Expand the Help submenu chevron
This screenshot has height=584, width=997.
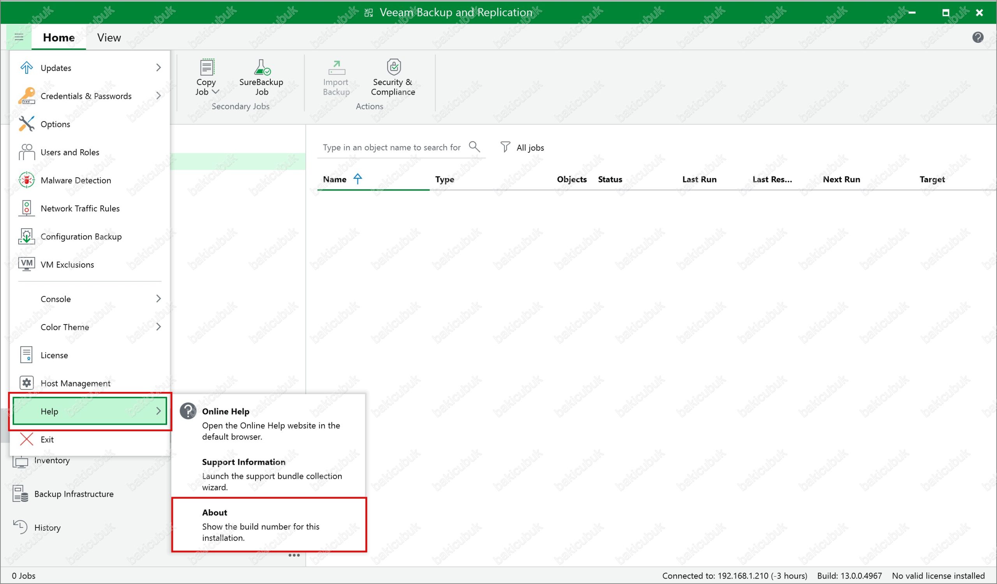point(159,411)
